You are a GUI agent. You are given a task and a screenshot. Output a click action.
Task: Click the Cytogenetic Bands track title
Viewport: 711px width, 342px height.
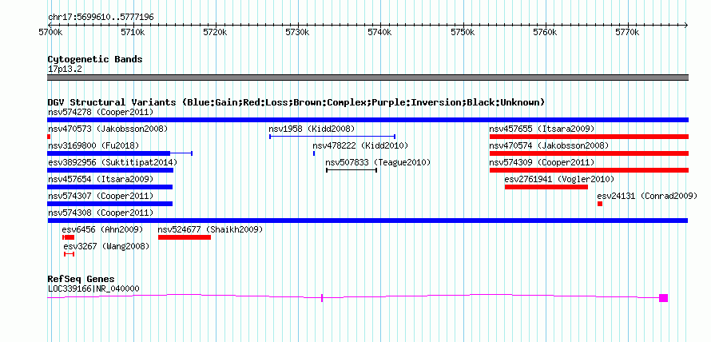[95, 59]
